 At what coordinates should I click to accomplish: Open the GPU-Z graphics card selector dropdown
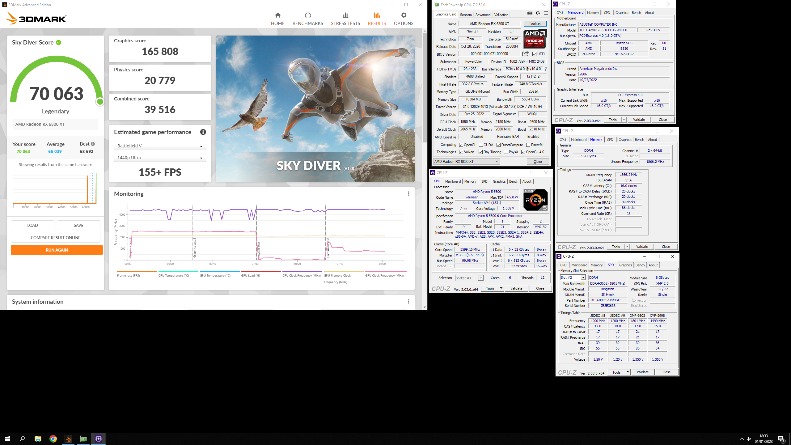(466, 162)
